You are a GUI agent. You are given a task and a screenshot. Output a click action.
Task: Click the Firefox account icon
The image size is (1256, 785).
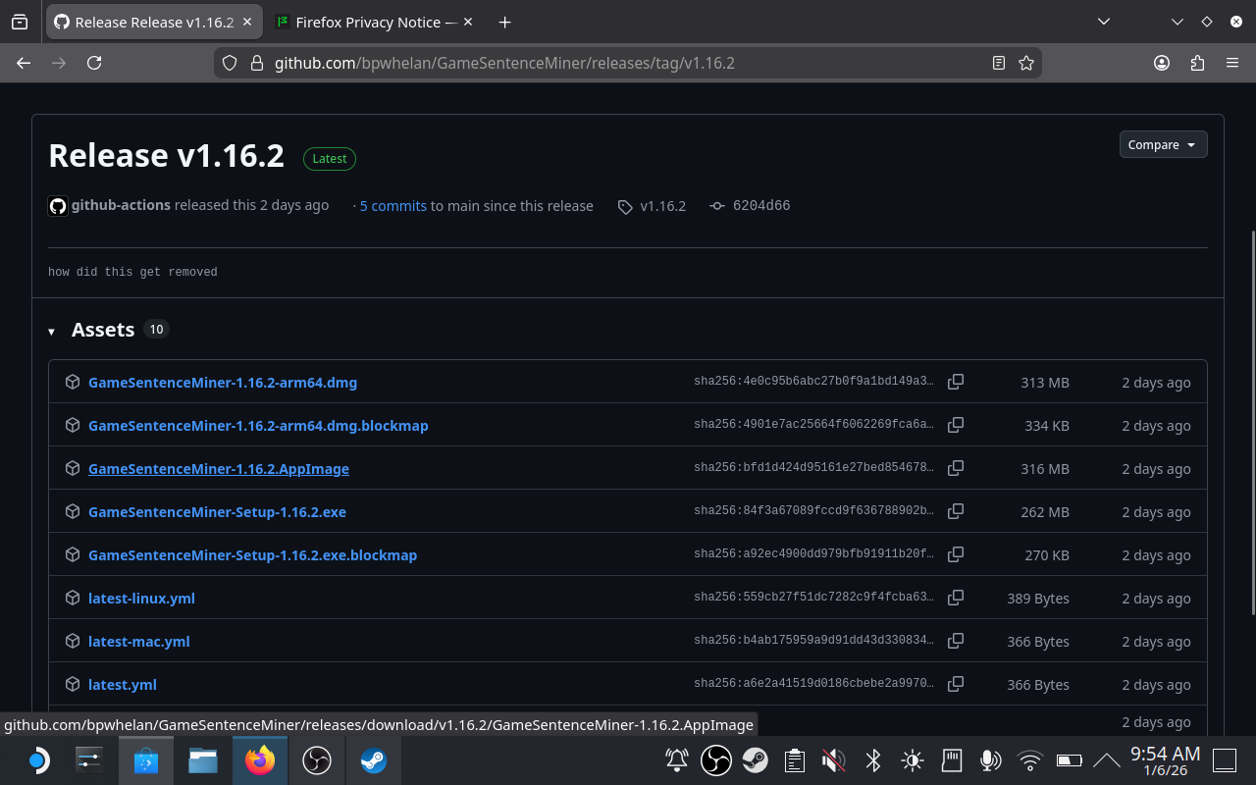(1162, 62)
